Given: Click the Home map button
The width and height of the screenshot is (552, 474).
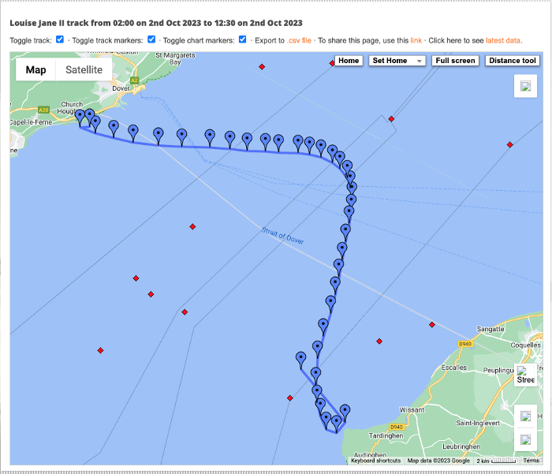Looking at the screenshot, I should pyautogui.click(x=349, y=61).
